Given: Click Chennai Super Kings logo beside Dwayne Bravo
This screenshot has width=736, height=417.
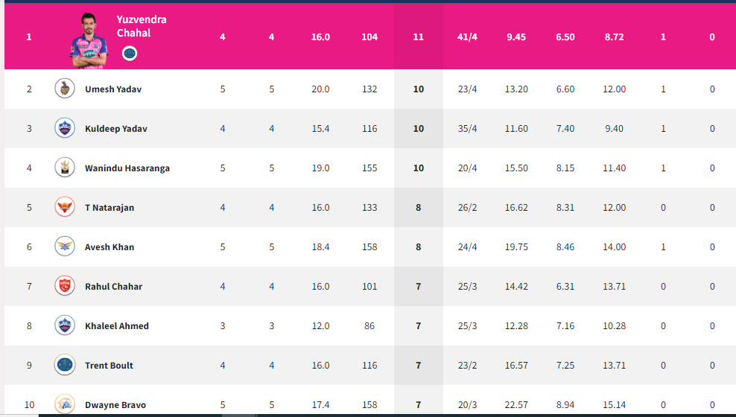Looking at the screenshot, I should 65,404.
